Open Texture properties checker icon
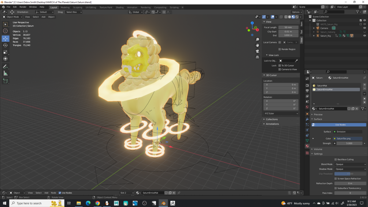The image size is (368, 207). coord(307,153)
